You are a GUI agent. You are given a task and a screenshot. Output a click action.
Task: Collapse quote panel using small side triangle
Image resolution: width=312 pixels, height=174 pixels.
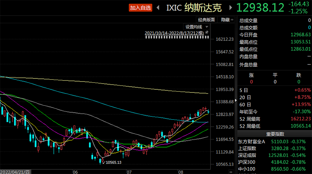[x=236, y=100]
